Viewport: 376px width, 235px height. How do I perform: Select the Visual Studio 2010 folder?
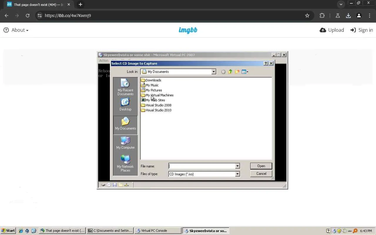point(156,110)
